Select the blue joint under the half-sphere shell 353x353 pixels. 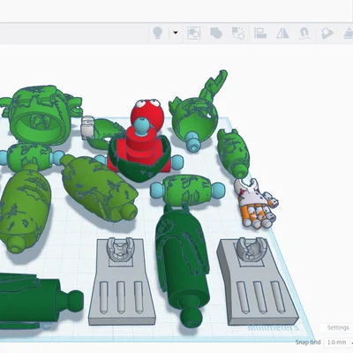coord(193,141)
